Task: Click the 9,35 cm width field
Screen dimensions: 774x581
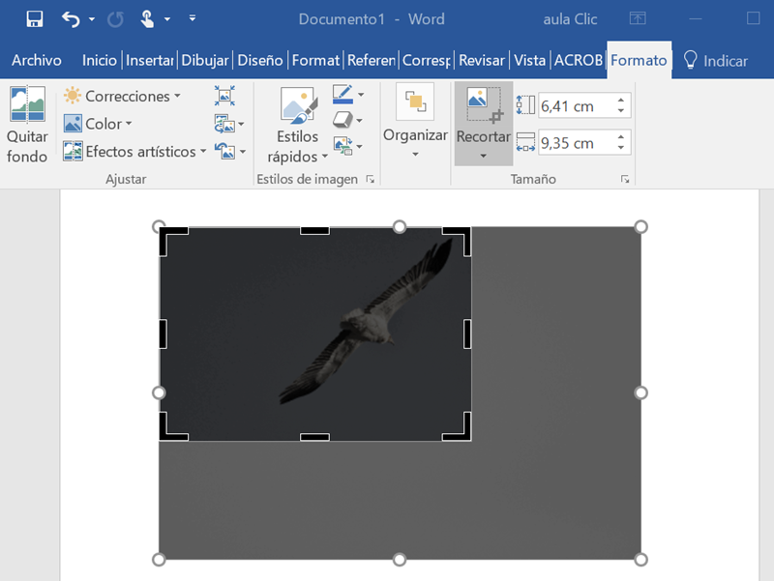Action: click(573, 143)
